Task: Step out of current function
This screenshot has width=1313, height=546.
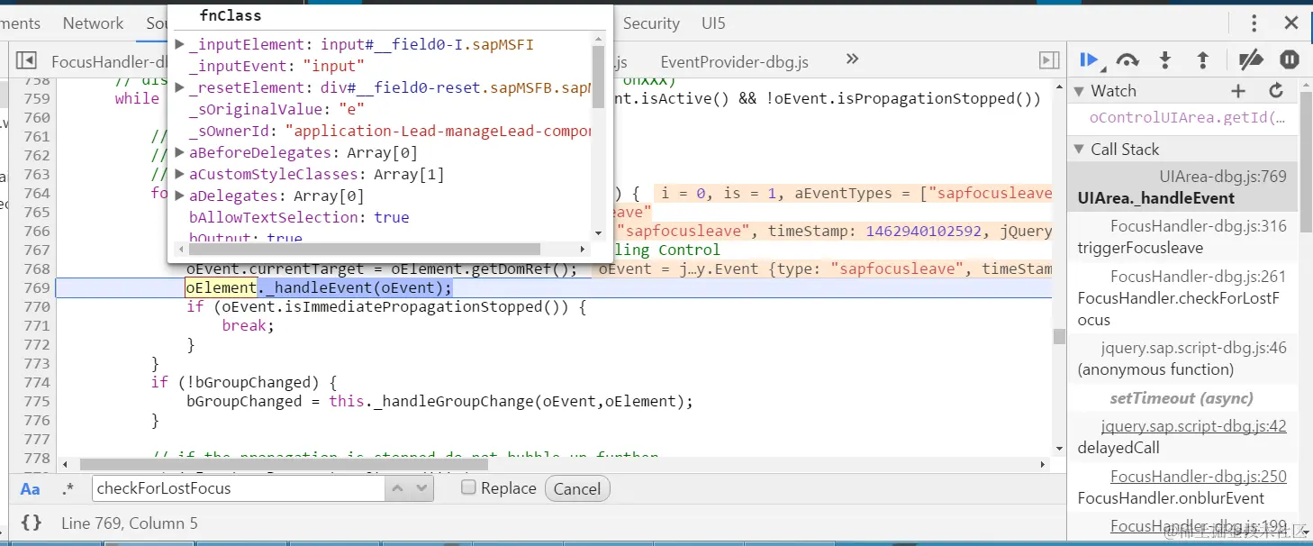Action: pos(1202,60)
